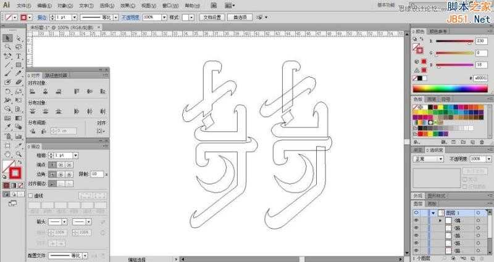Click horizontal align left icon in Align panel
Image resolution: width=494 pixels, height=262 pixels.
pyautogui.click(x=32, y=91)
